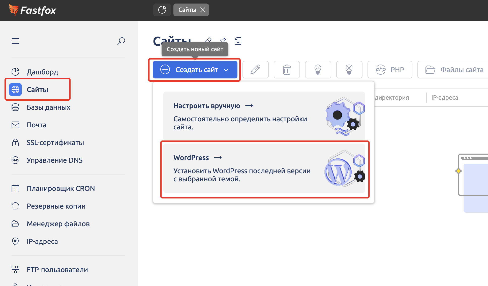Viewport: 488px width, 286px height.
Task: Click the Дашборд pie-chart icon in sidebar
Action: pyautogui.click(x=15, y=72)
